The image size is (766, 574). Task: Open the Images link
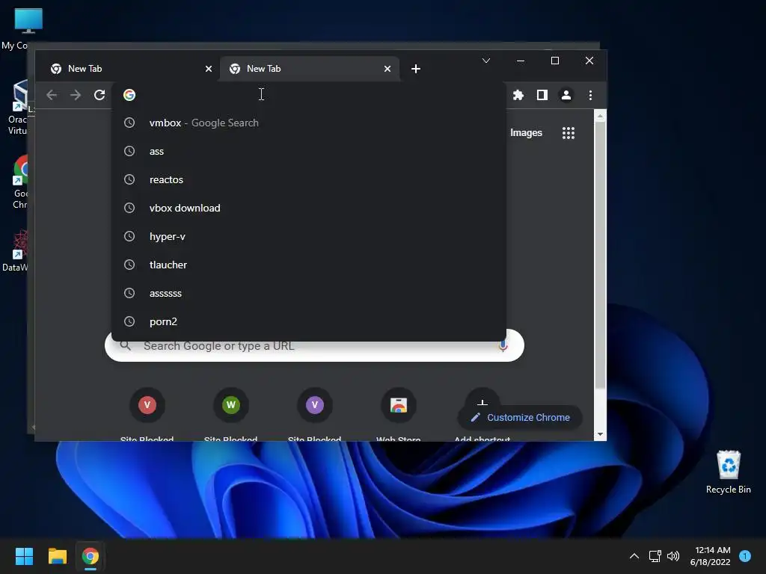pos(526,133)
